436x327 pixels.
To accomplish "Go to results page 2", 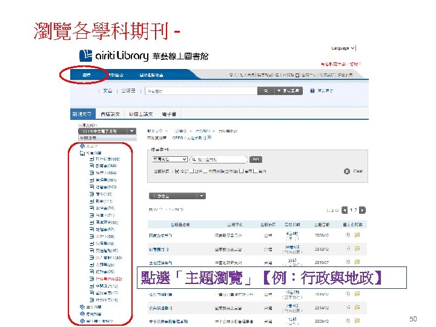I will [355, 210].
